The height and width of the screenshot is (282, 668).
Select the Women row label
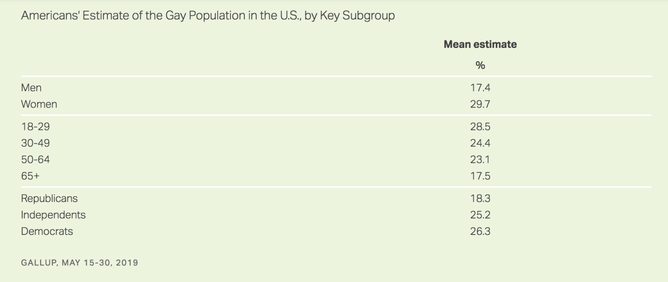tap(39, 104)
